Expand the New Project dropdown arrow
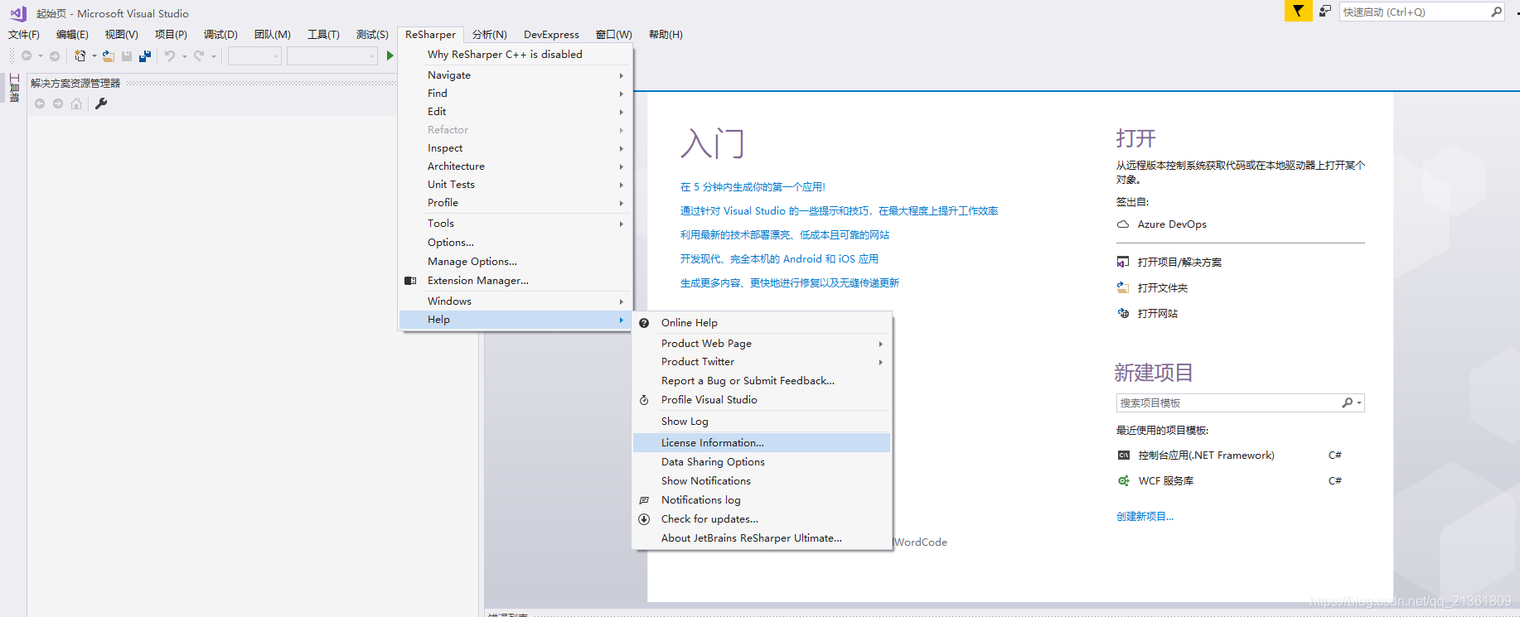1520x617 pixels. point(94,56)
